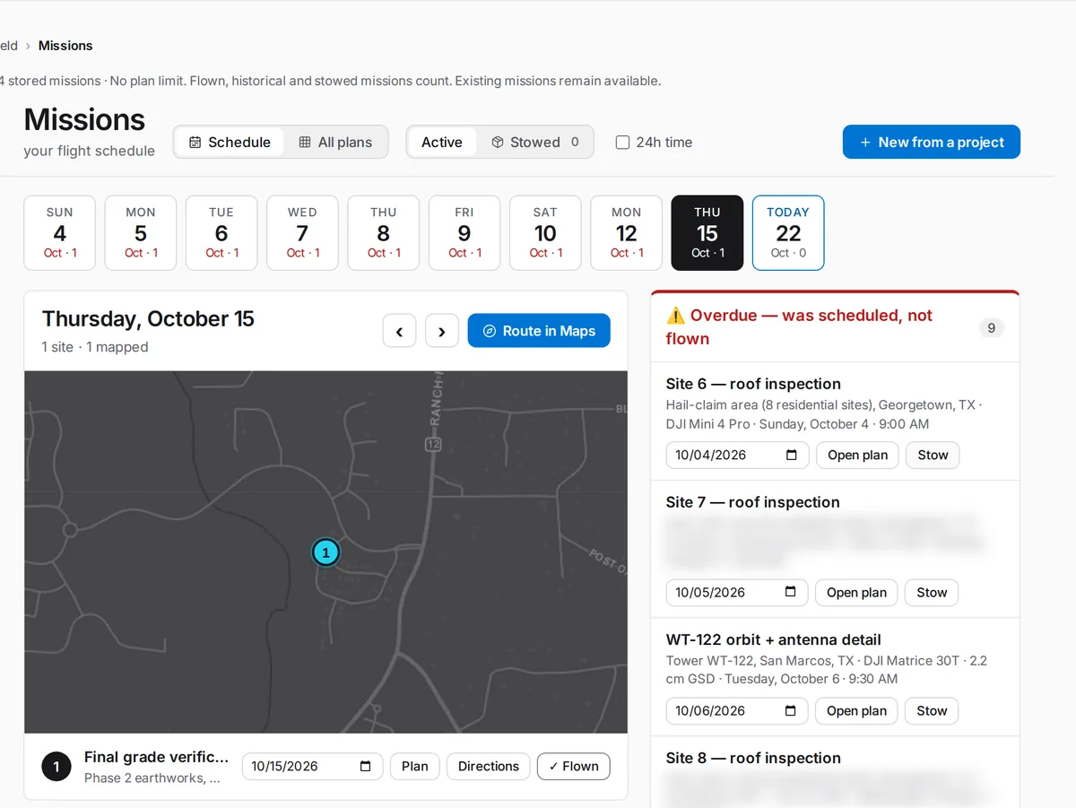Click the overdue count badge 9

(991, 327)
